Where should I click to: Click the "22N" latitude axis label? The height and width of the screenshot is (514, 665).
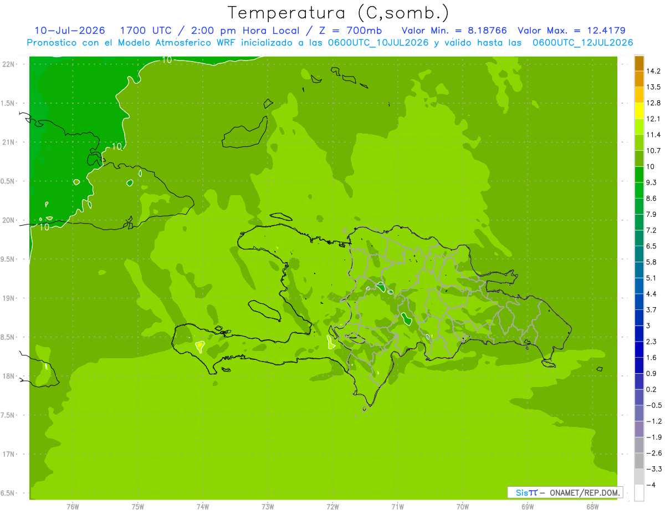click(x=9, y=64)
